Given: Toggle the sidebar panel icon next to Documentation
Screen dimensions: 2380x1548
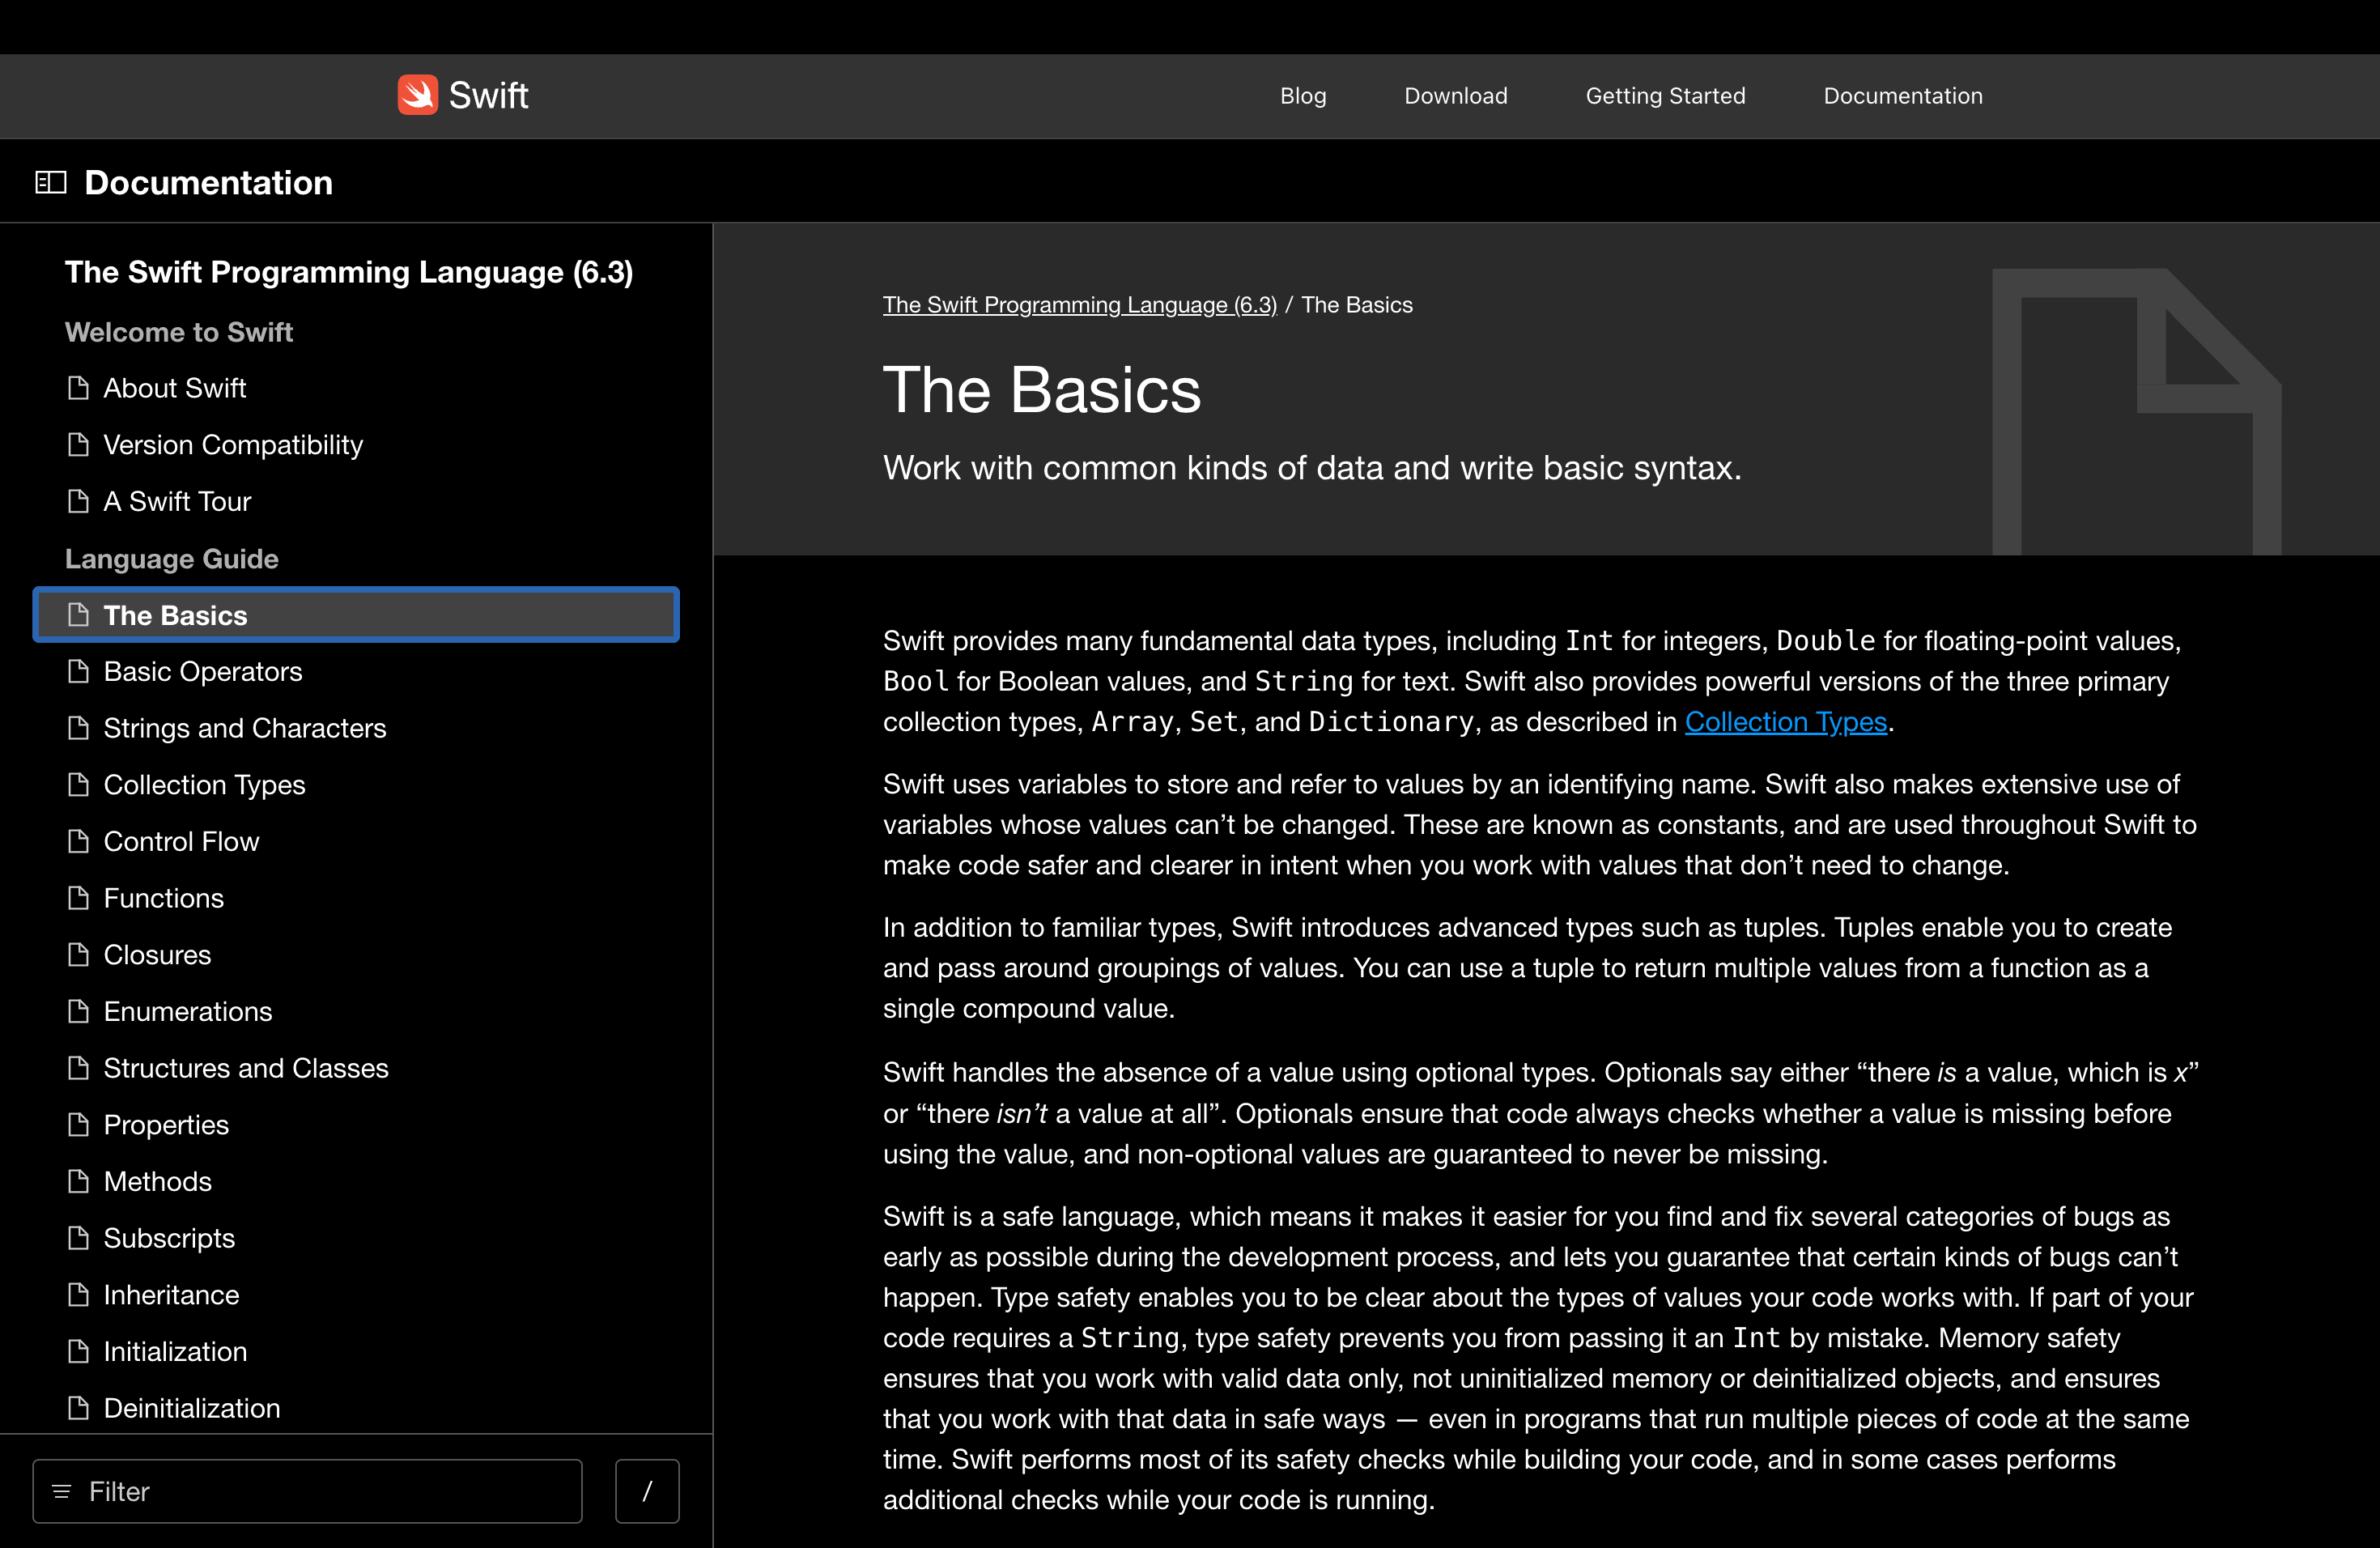Looking at the screenshot, I should click(49, 182).
